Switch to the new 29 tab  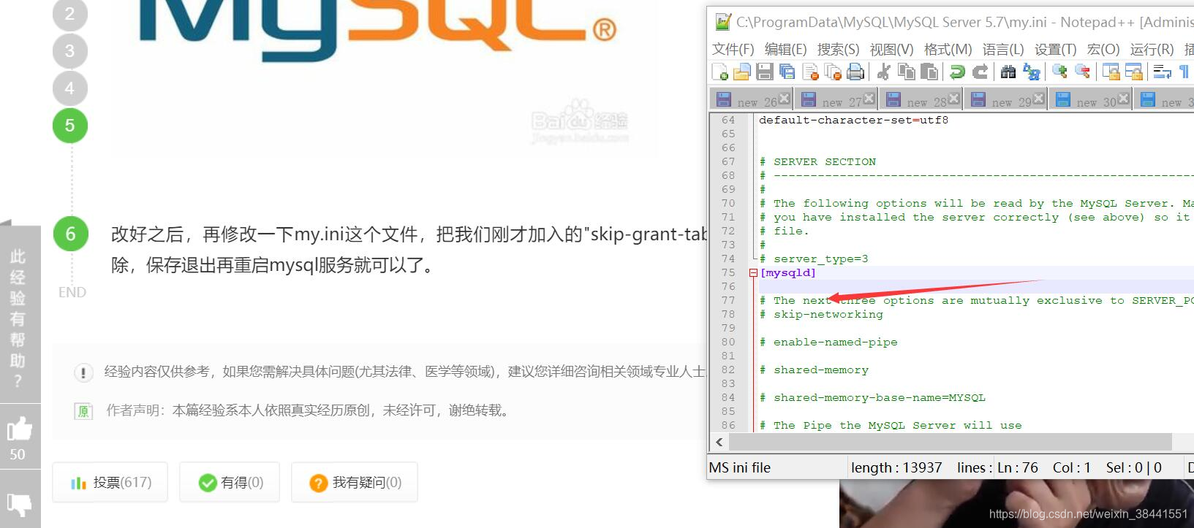click(x=1005, y=100)
